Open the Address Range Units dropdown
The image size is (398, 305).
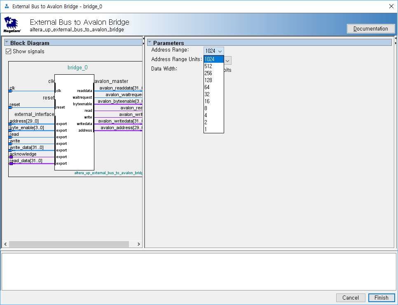[227, 60]
